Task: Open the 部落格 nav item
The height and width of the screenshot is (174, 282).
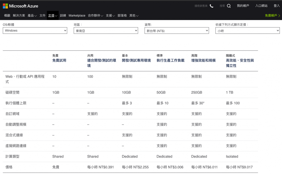Action: tap(122, 15)
